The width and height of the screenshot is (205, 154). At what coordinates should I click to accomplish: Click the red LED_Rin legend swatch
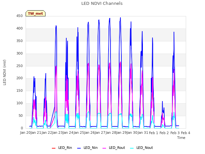tap(54, 148)
